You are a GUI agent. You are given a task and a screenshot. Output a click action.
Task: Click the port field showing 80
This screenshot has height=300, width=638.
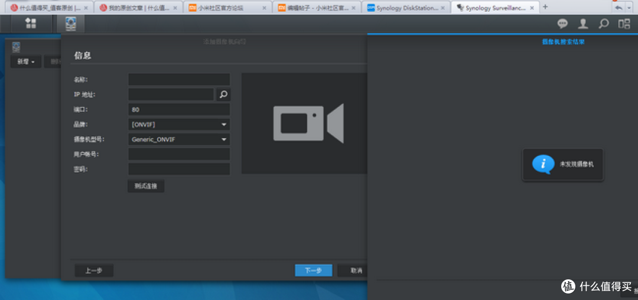click(x=179, y=109)
